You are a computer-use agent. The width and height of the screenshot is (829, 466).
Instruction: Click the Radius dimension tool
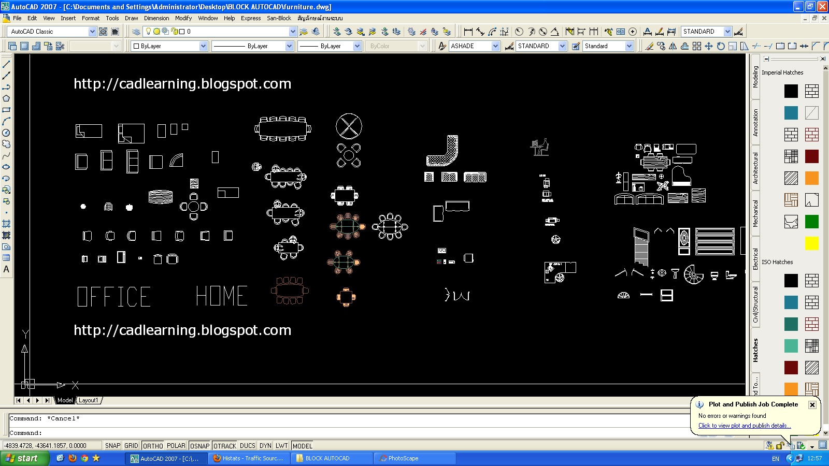click(519, 32)
